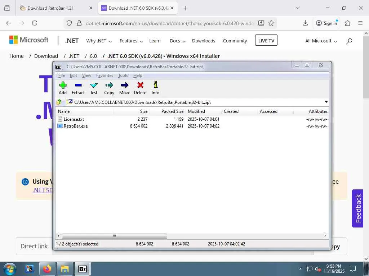Close the Download RetroBar 1.21 tab
This screenshot has height=276, width=369.
click(x=91, y=8)
